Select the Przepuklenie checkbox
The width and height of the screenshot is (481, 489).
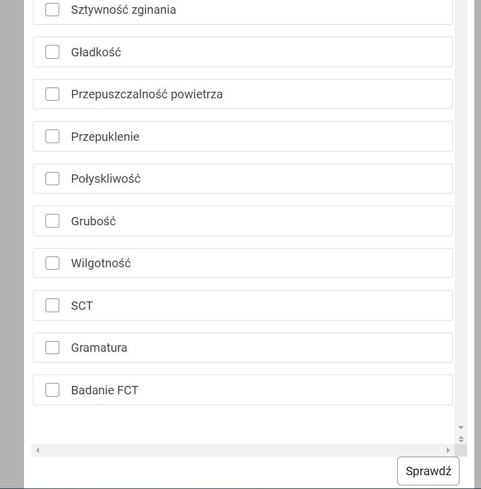click(x=53, y=137)
